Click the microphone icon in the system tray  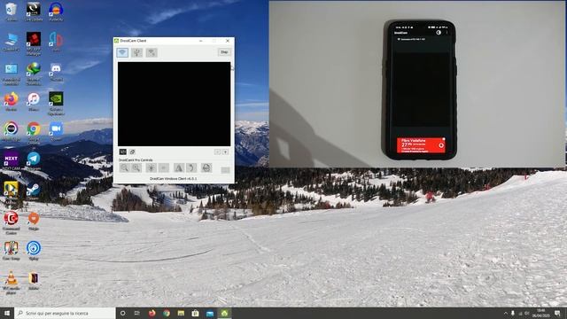513,313
